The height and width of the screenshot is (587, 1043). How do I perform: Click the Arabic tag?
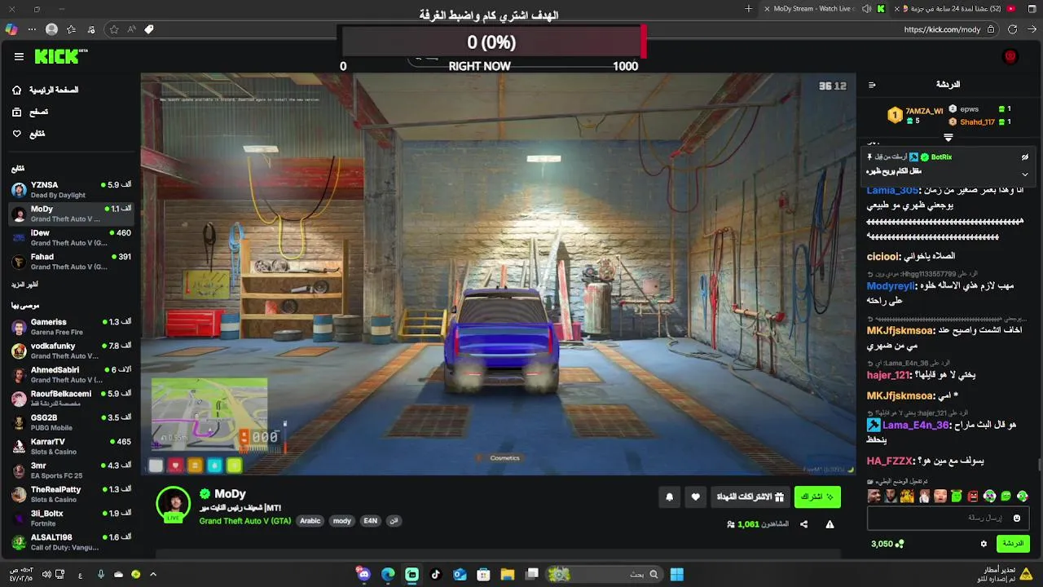[x=310, y=521]
